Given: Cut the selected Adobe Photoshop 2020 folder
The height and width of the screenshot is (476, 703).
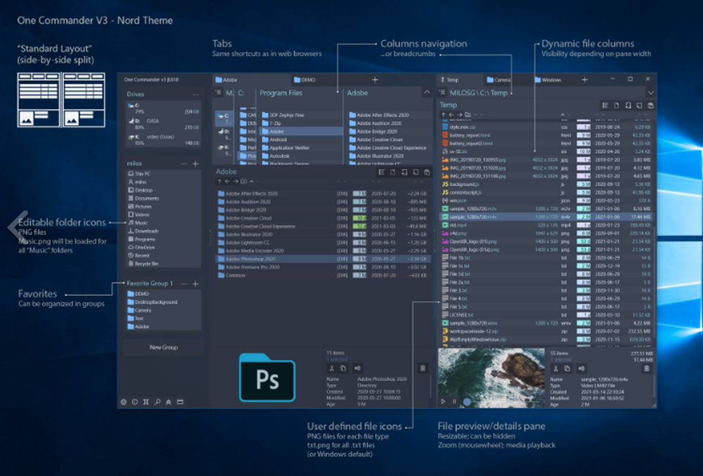Looking at the screenshot, I should (x=331, y=368).
